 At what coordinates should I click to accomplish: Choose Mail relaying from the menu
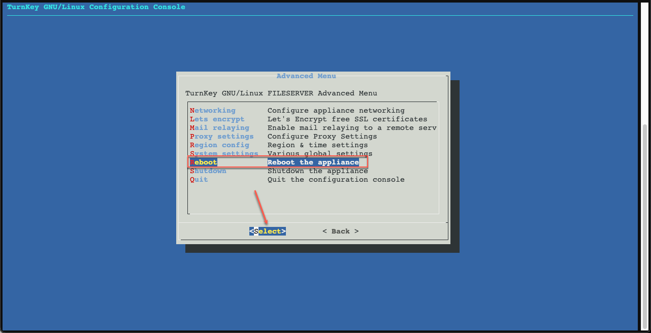click(219, 127)
